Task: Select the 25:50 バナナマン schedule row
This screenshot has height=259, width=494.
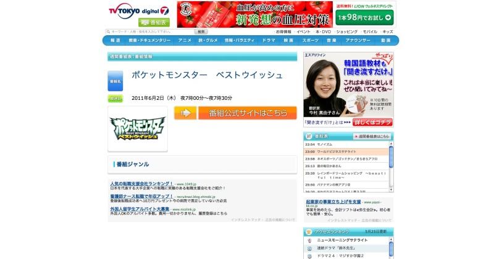Action: pyautogui.click(x=346, y=185)
